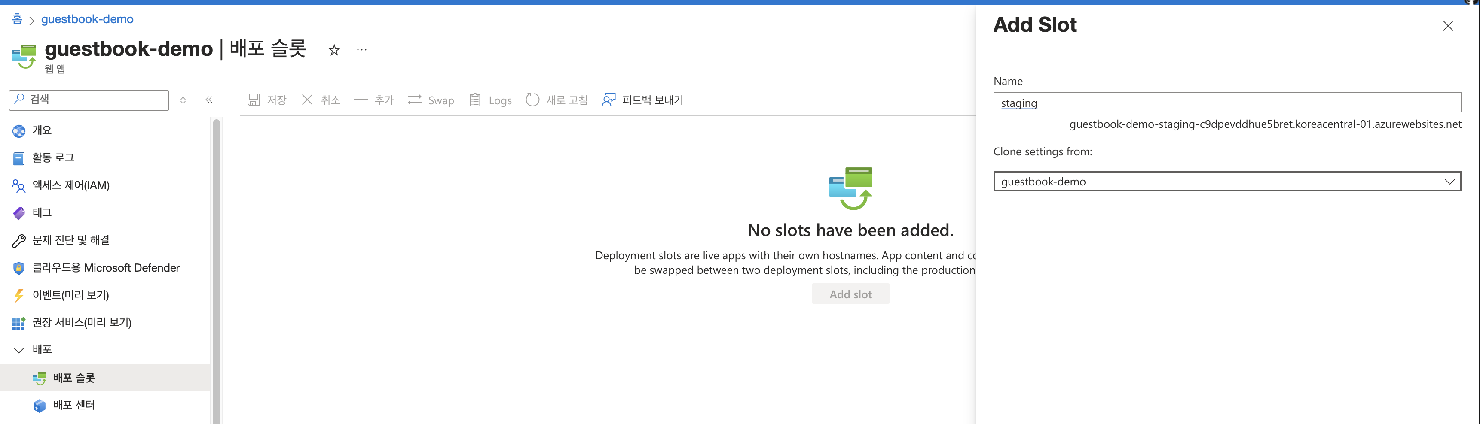
Task: Click the 추가 add toolbar button
Action: (374, 100)
